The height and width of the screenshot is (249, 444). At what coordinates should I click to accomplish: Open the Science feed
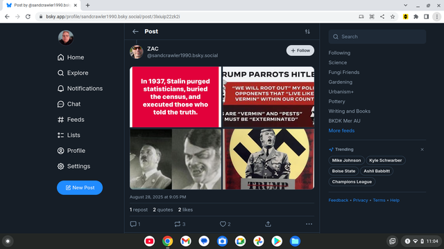pyautogui.click(x=338, y=62)
